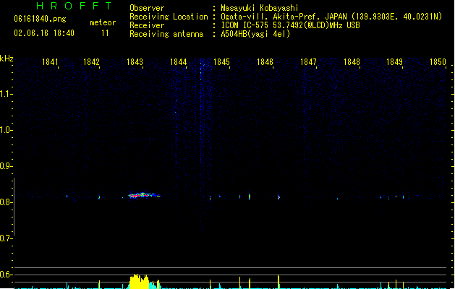Click the 'meteor' count label

pyautogui.click(x=103, y=22)
